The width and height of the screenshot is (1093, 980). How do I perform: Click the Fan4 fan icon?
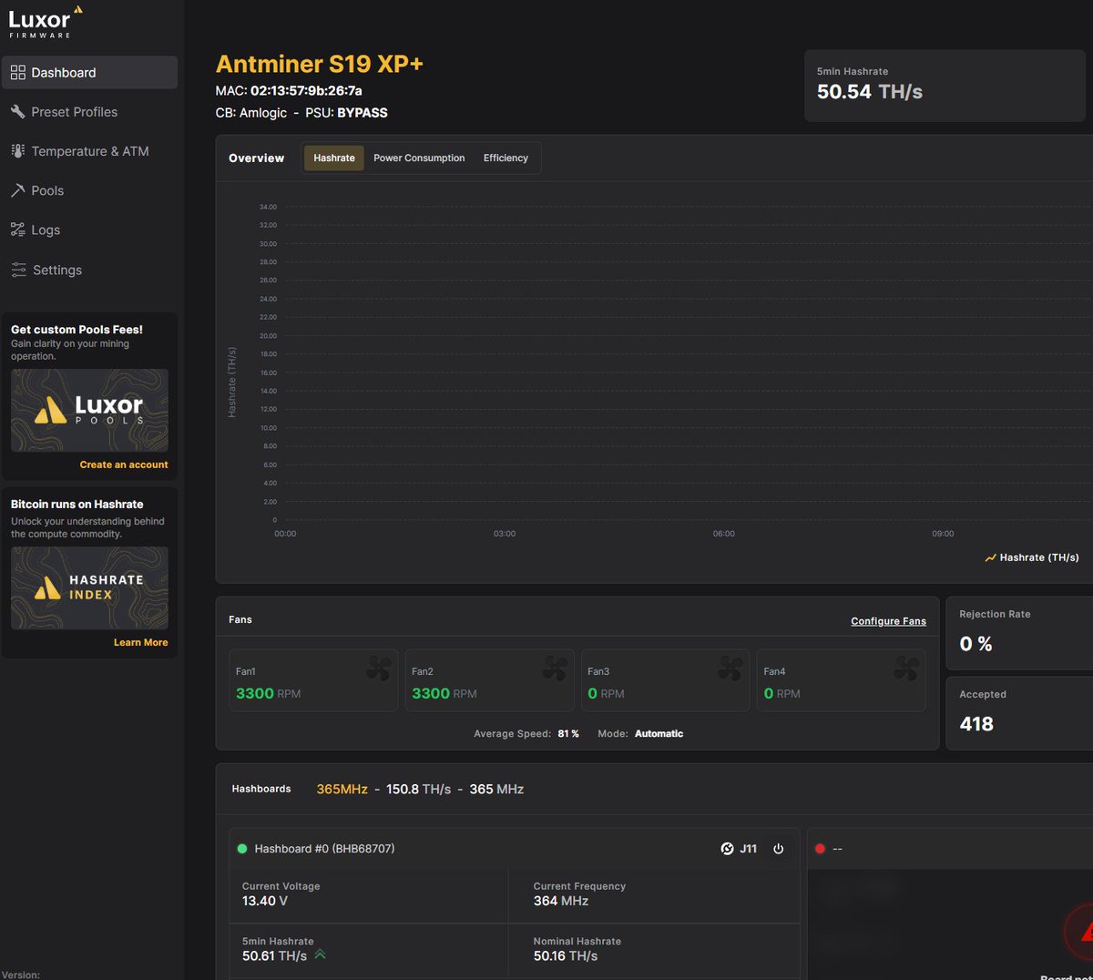[906, 669]
